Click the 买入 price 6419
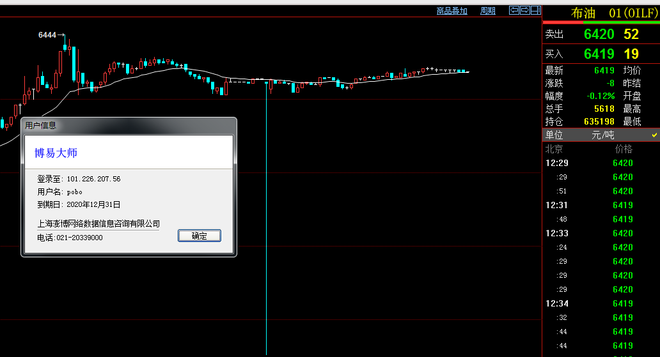The height and width of the screenshot is (357, 660). [599, 54]
